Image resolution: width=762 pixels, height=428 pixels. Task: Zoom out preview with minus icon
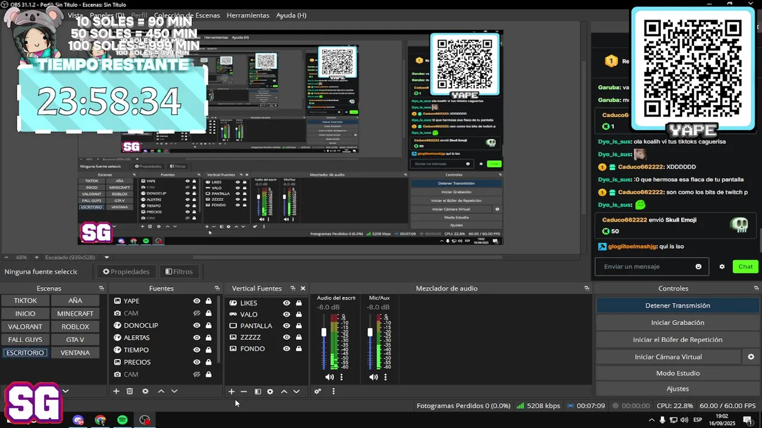[x=6, y=257]
